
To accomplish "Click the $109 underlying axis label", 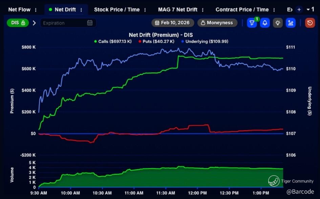I will click(x=291, y=90).
